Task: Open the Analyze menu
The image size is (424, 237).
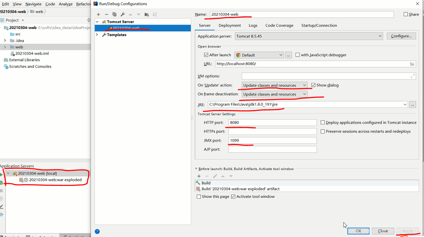Action: (x=66, y=4)
